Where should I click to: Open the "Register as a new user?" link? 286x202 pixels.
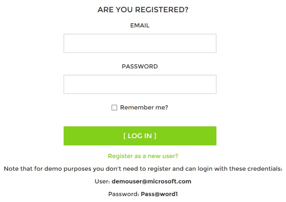(143, 156)
